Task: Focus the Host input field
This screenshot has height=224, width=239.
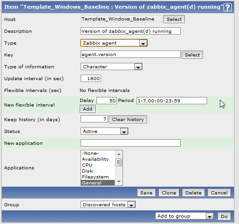Action: pos(122,19)
